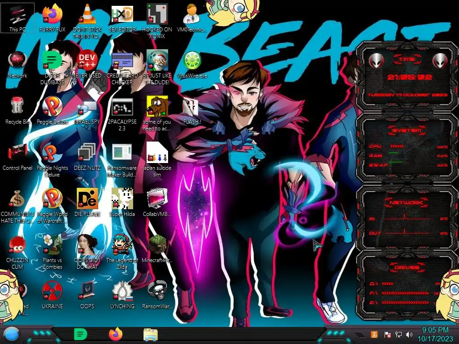Select the OOPS desktop icon

point(87,296)
